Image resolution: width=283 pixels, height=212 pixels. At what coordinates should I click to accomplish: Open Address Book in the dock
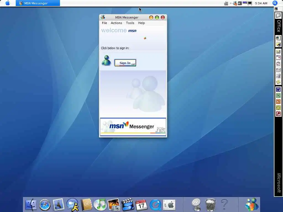[87, 205]
